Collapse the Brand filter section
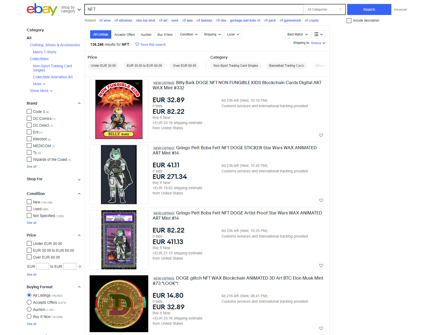This screenshot has height=335, width=441. tap(79, 103)
